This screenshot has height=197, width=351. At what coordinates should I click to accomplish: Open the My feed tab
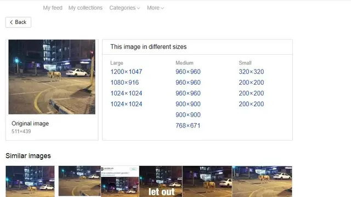[x=53, y=8]
